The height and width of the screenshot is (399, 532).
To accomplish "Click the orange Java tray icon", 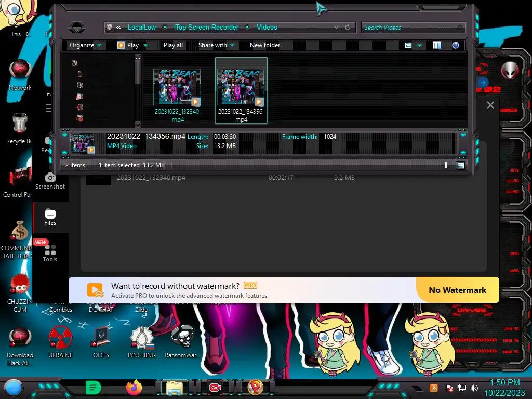I will [x=434, y=388].
